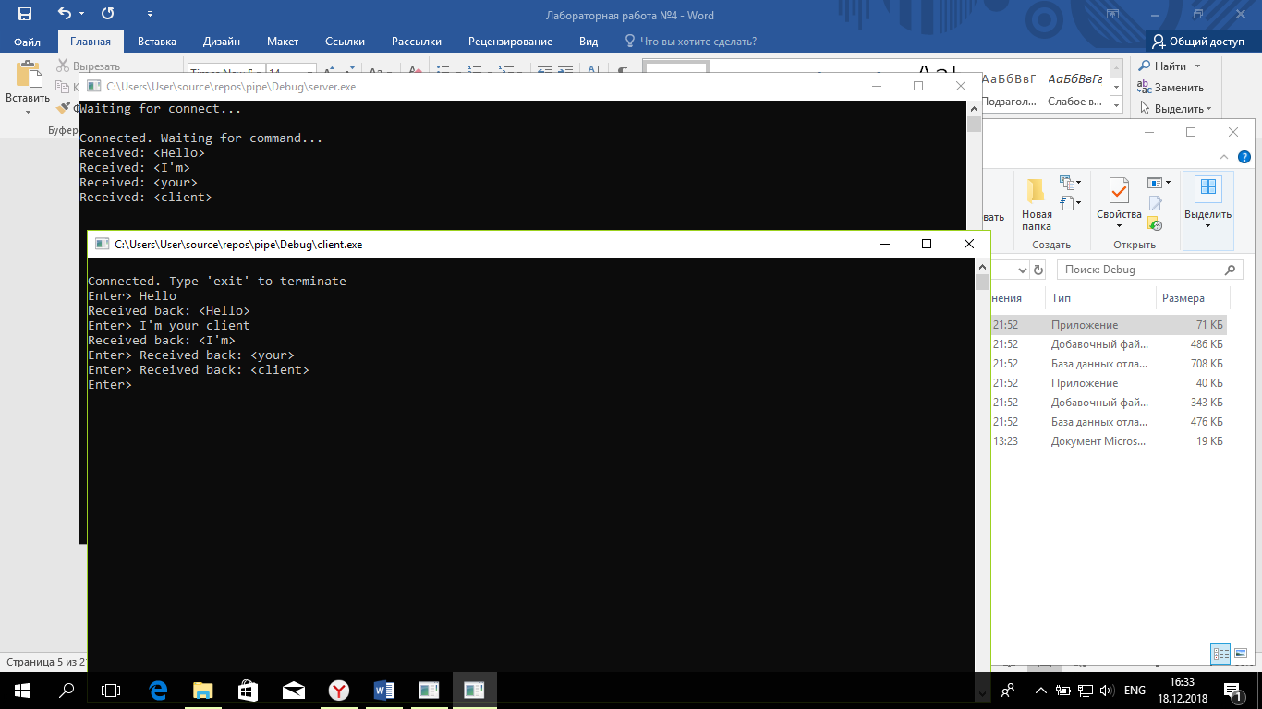Open Yandex Browser from the taskbar

(339, 690)
